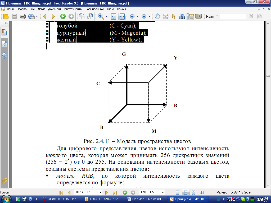Click gray next view in status bar

[133, 192]
